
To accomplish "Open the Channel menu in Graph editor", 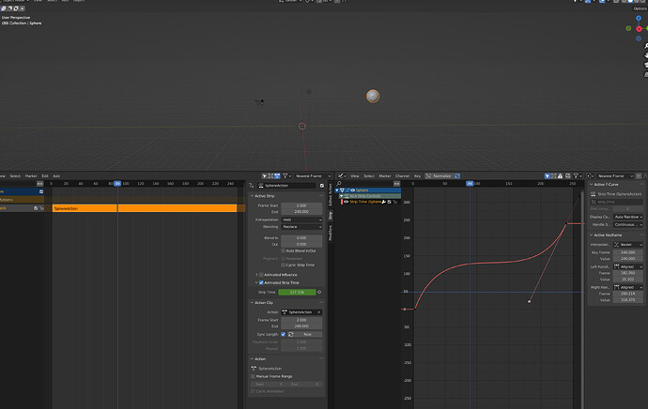I will [402, 175].
